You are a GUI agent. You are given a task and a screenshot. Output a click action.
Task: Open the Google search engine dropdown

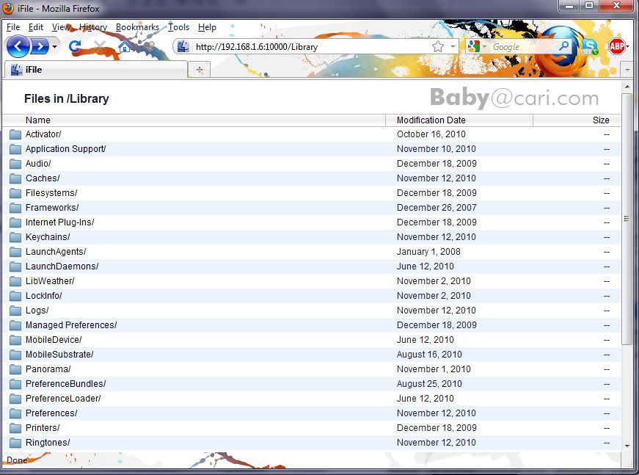point(478,46)
